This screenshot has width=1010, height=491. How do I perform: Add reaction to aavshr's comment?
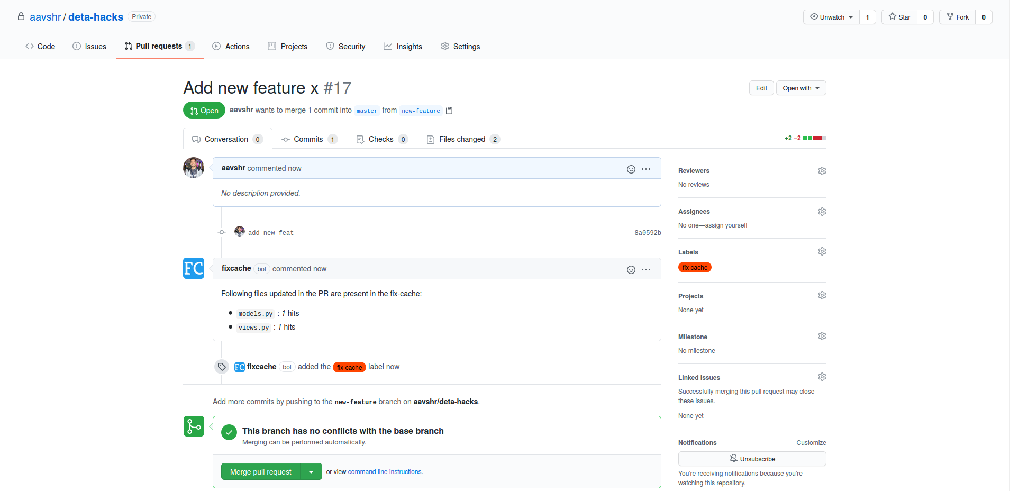point(631,169)
